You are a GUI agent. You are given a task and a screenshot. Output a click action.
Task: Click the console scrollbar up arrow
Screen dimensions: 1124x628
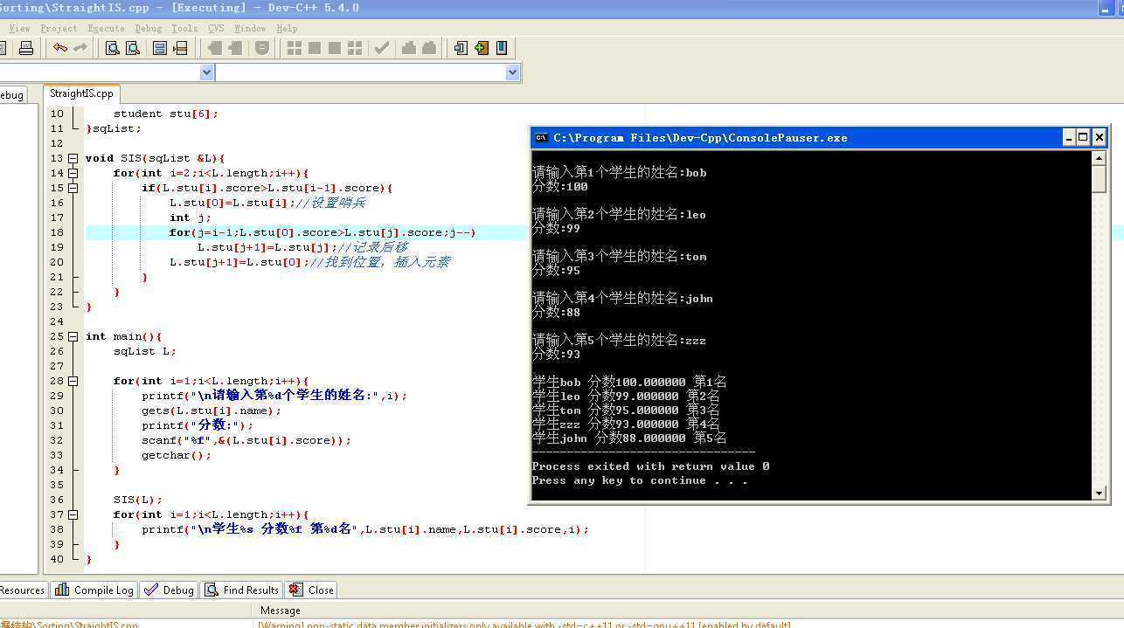tap(1100, 158)
